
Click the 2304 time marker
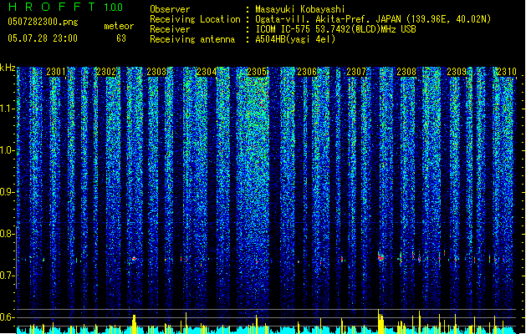[x=207, y=72]
